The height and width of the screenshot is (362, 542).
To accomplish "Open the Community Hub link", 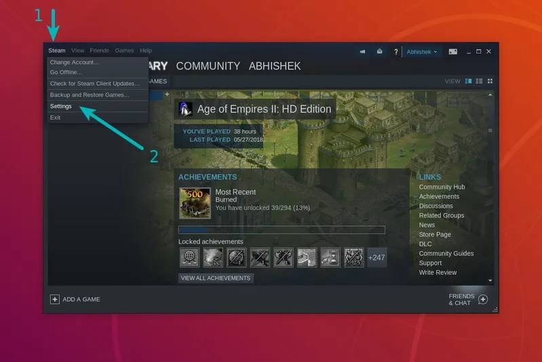I will coord(442,187).
